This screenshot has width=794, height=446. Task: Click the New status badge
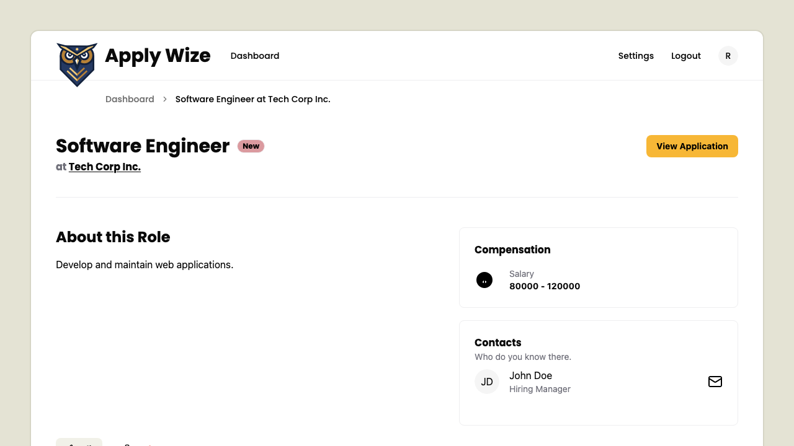click(251, 146)
